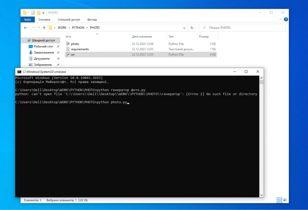Click pin icon next to Документи
Image resolution: width=308 pixels, height=210 pixels.
(58, 59)
